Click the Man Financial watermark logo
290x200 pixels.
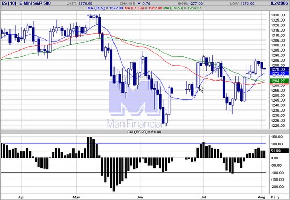tap(134, 104)
